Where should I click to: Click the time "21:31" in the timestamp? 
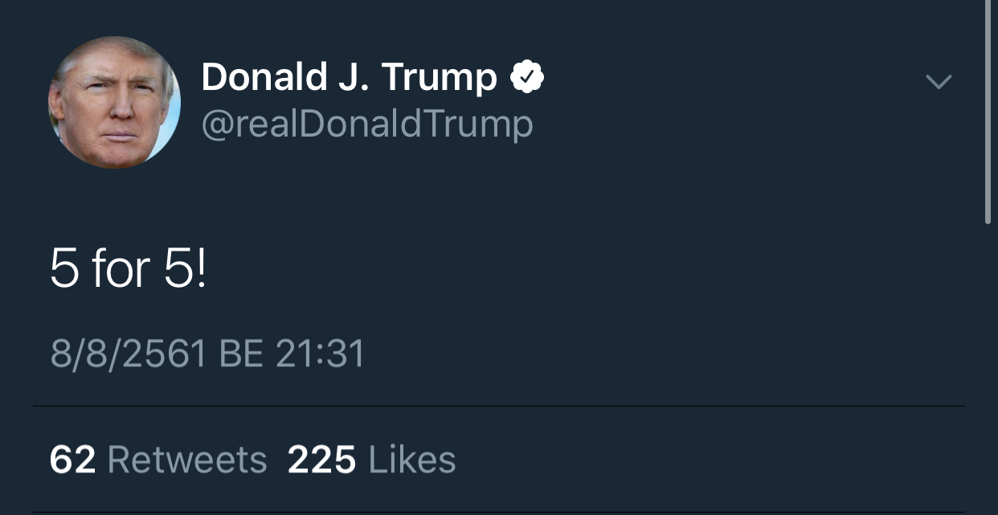[320, 354]
